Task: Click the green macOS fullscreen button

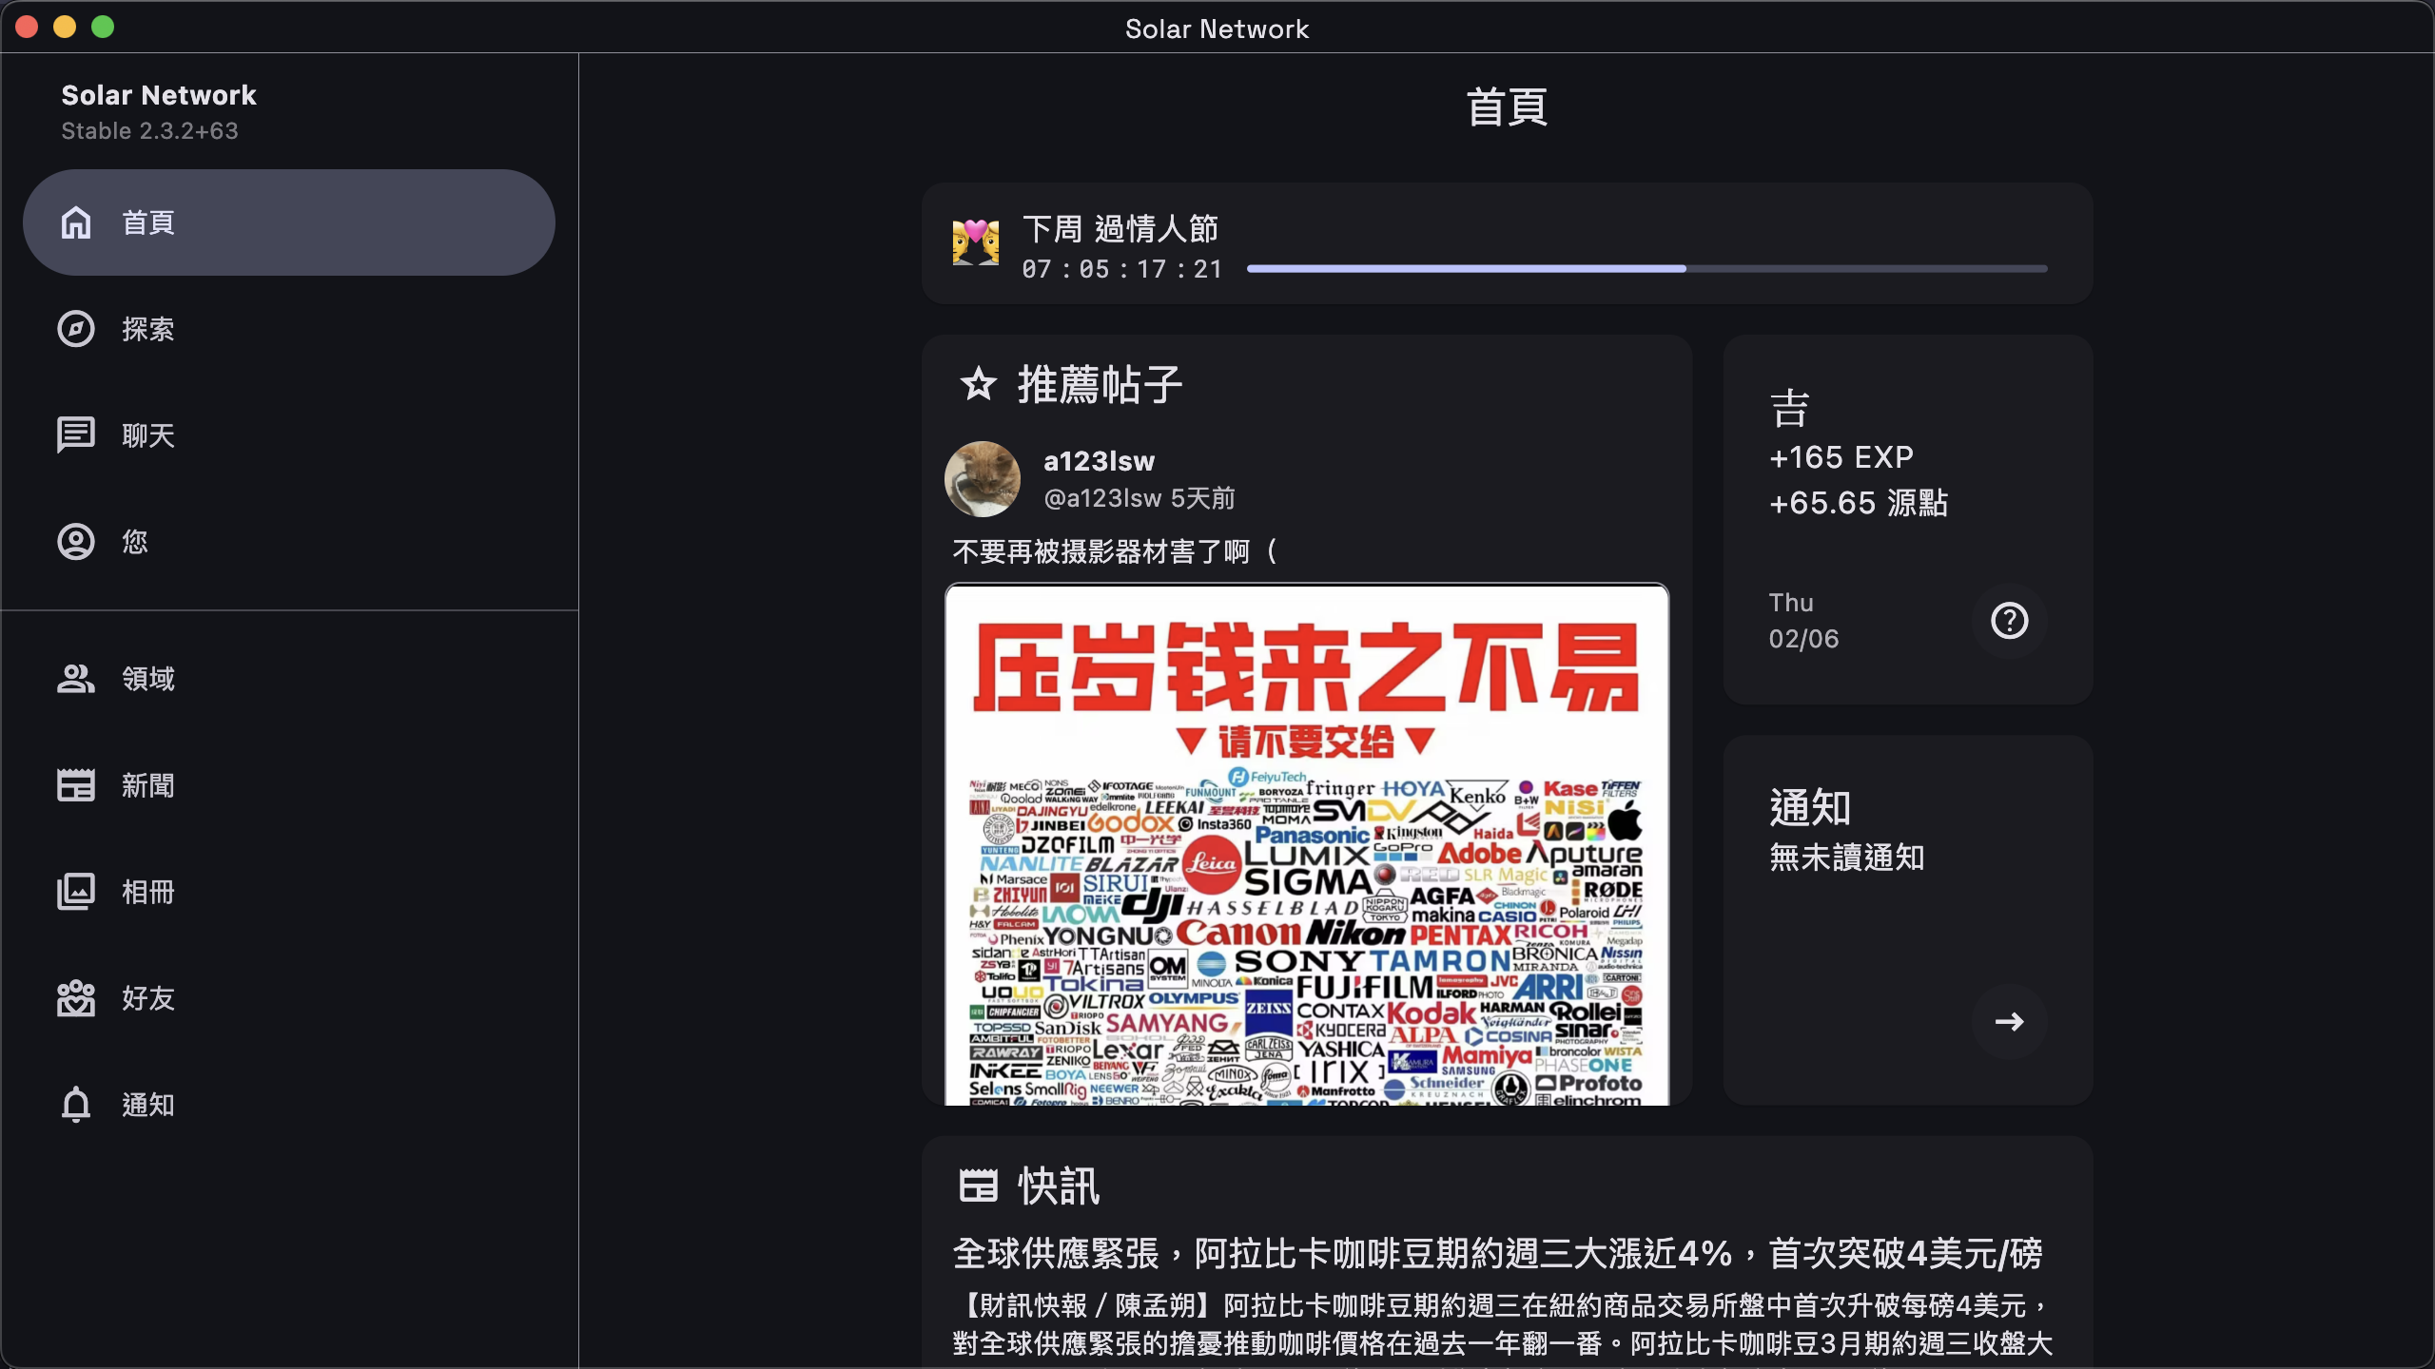Action: pyautogui.click(x=103, y=27)
